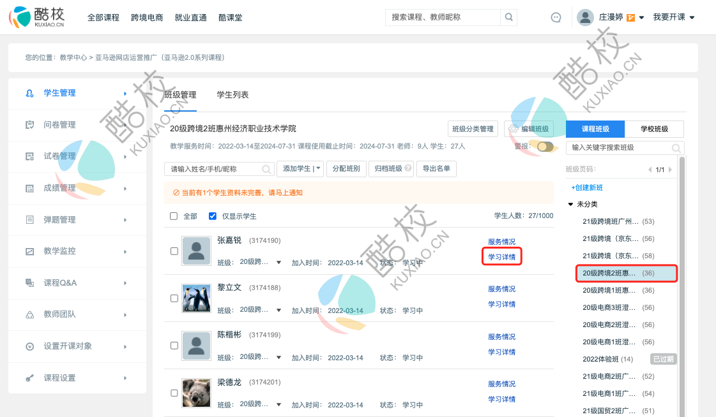716x417 pixels.
Task: Click the 班级分类管理 button
Action: pos(473,129)
